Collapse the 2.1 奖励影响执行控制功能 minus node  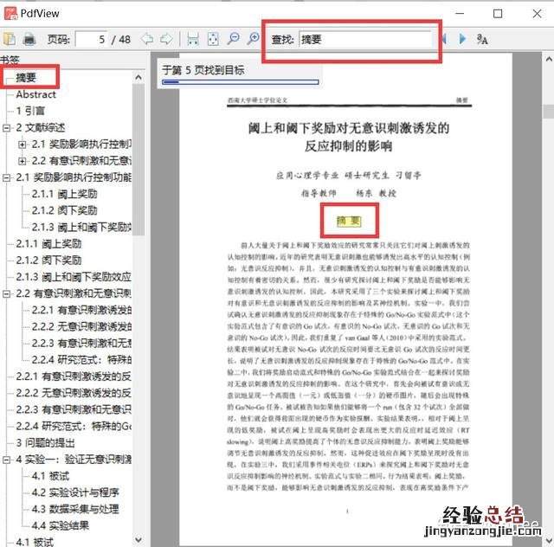point(6,177)
